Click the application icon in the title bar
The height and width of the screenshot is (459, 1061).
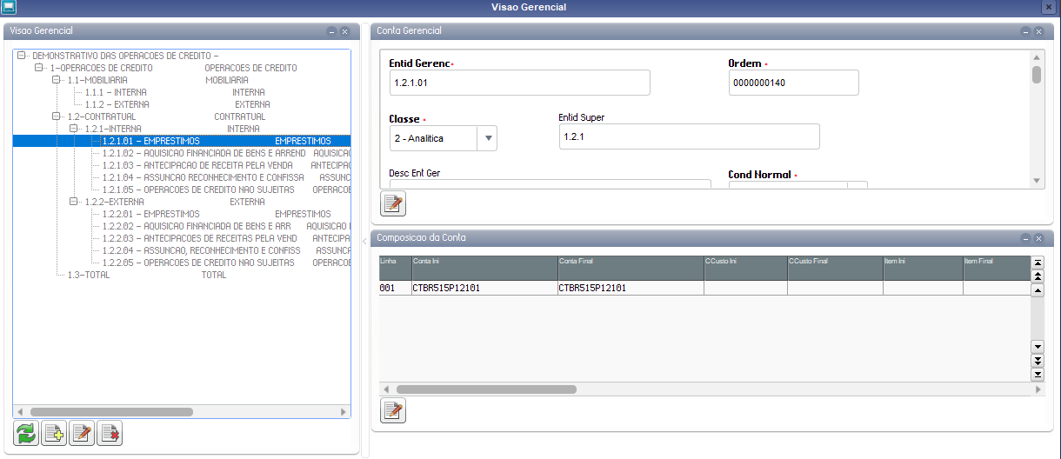(x=9, y=7)
